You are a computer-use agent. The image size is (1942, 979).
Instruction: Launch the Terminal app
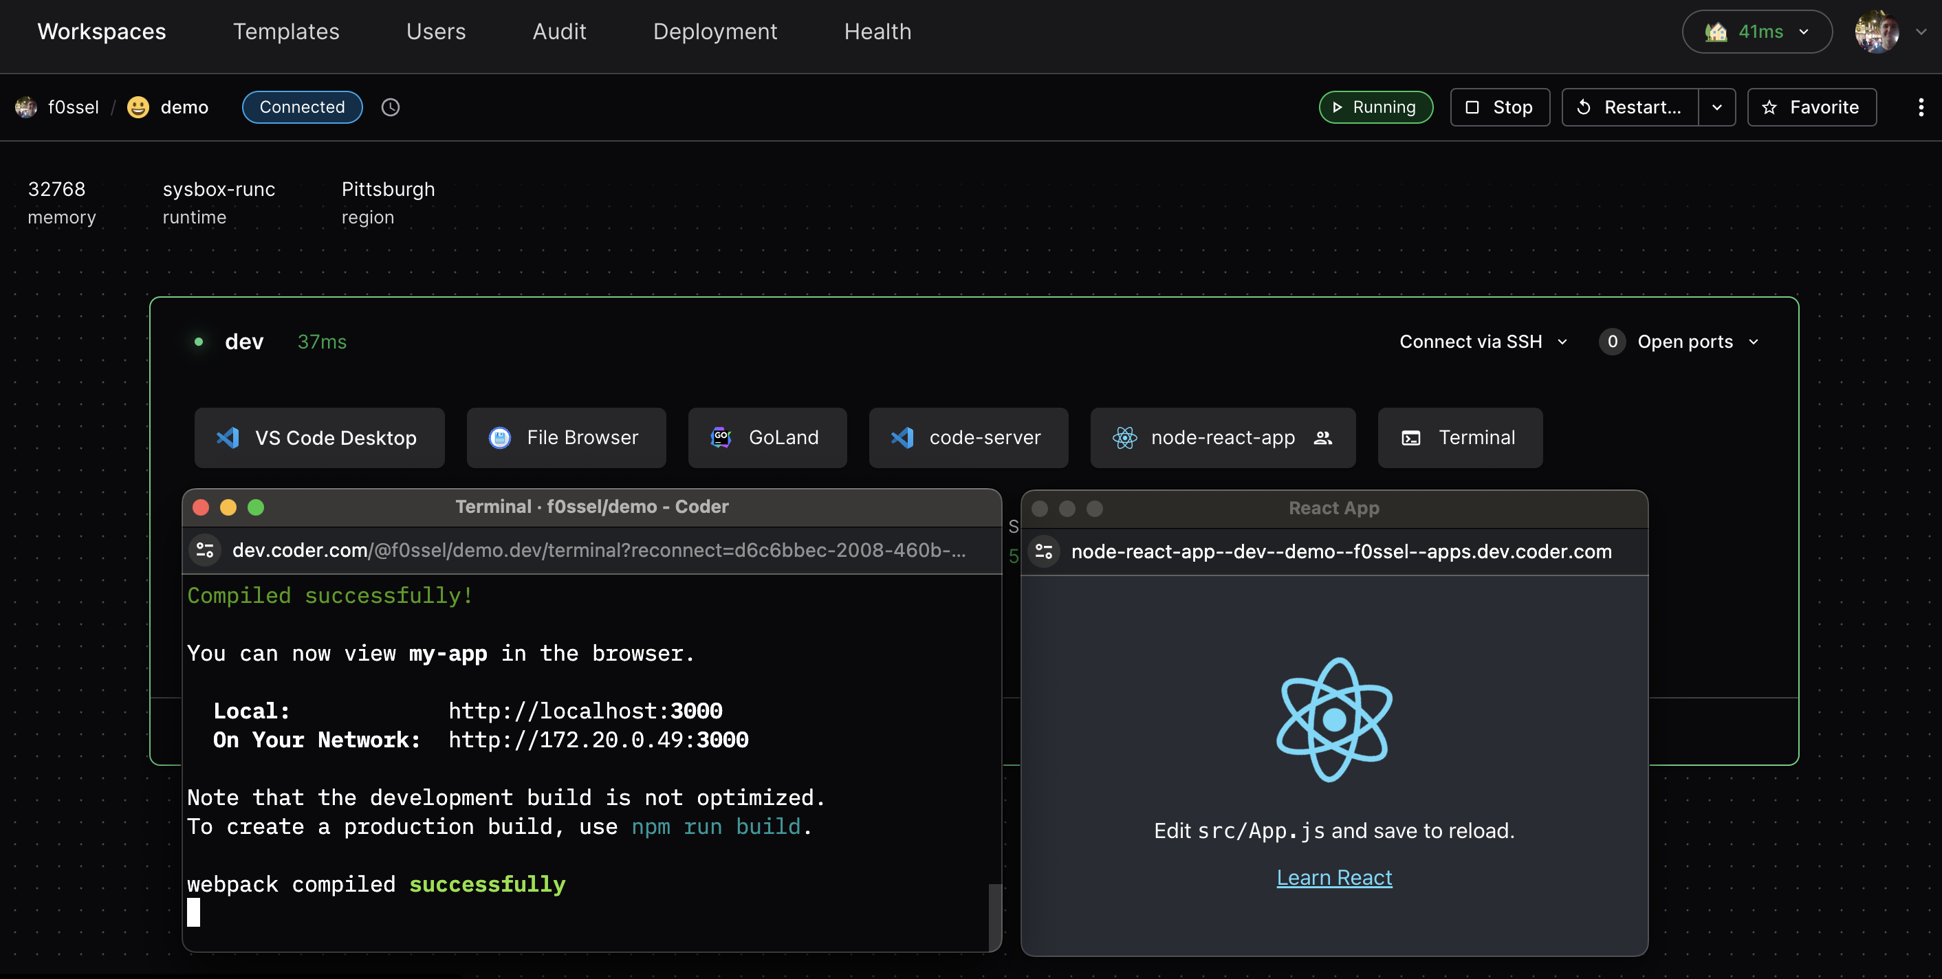1459,437
